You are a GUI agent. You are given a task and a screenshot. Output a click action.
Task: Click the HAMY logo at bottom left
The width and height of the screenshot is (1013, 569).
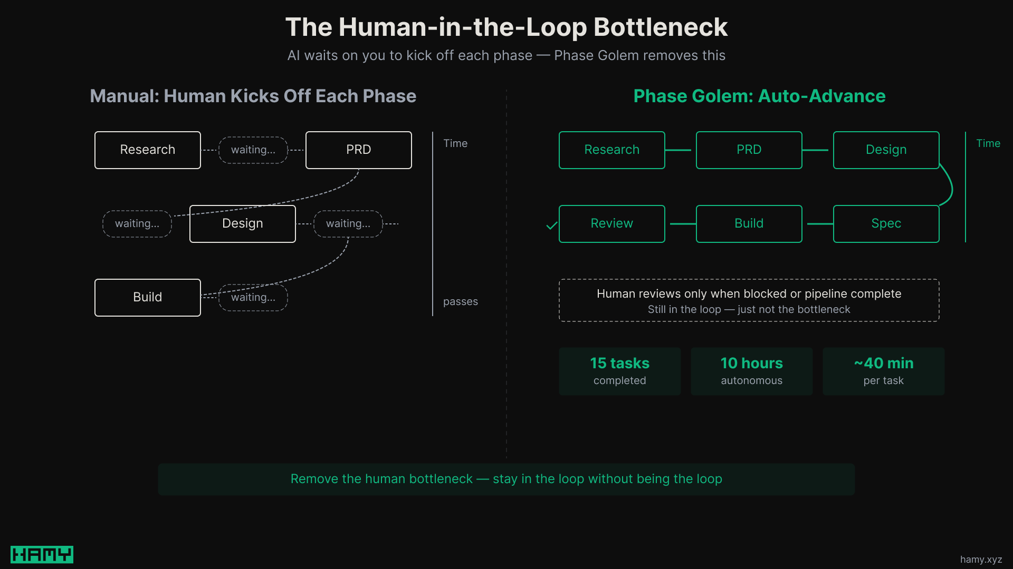pyautogui.click(x=42, y=554)
